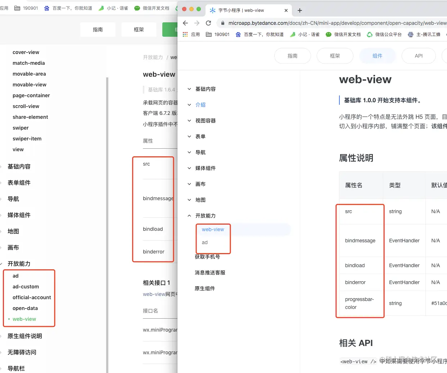This screenshot has height=373, width=447.
Task: Switch to 框架 tab in bytedance docs
Action: tap(335, 56)
